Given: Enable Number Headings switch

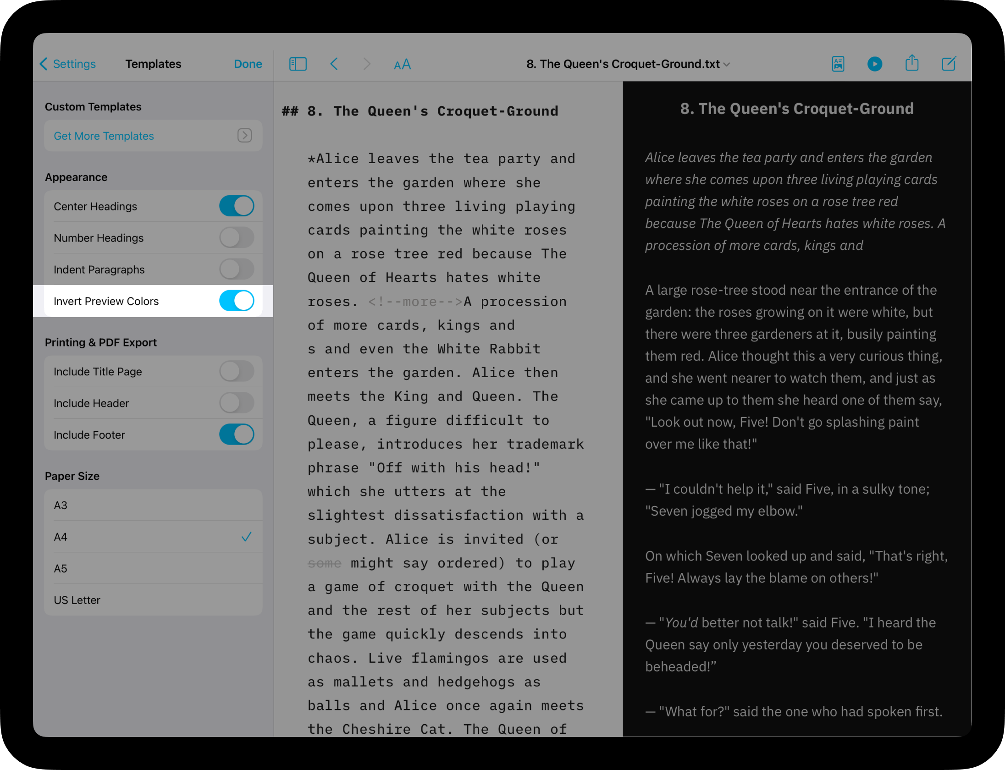Looking at the screenshot, I should pyautogui.click(x=237, y=238).
